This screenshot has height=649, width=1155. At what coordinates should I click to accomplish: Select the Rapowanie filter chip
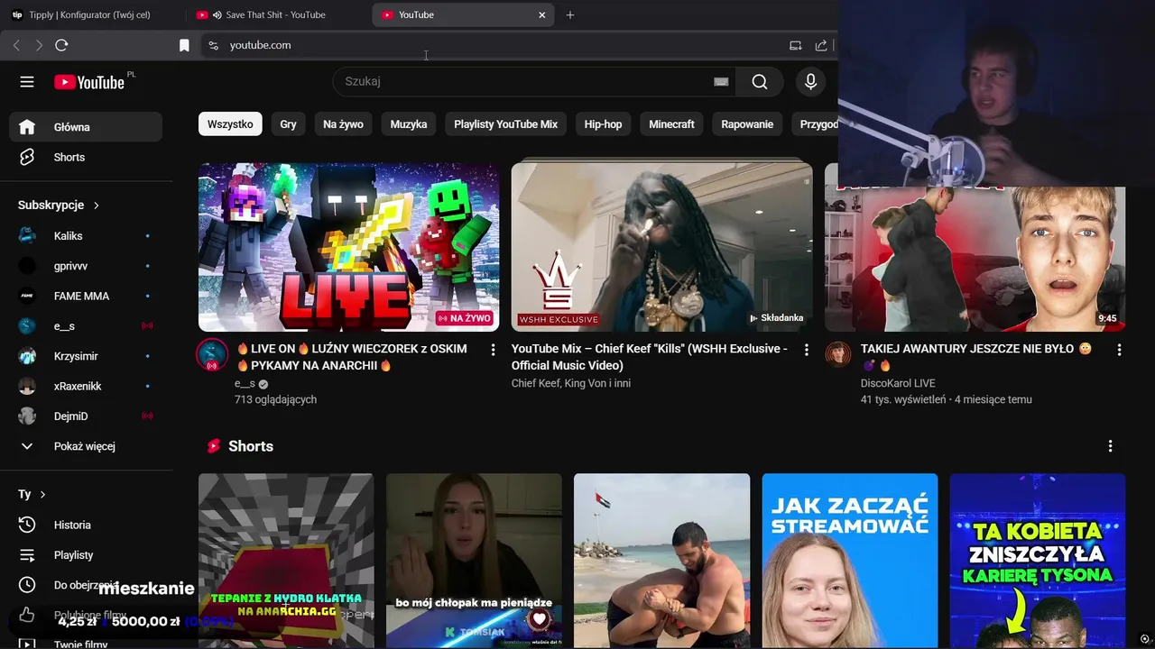(747, 124)
